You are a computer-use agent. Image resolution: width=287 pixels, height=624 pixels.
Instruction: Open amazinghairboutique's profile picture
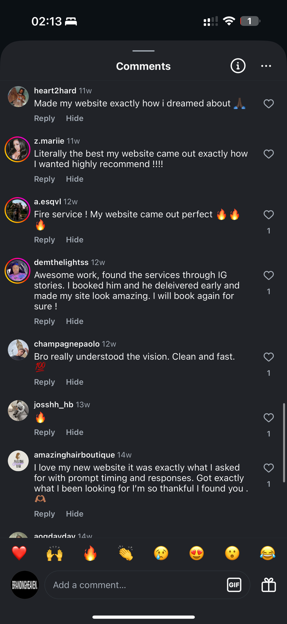pyautogui.click(x=18, y=461)
